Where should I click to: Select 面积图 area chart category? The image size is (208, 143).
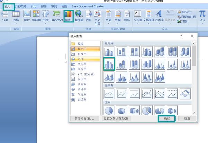pyautogui.click(x=85, y=69)
